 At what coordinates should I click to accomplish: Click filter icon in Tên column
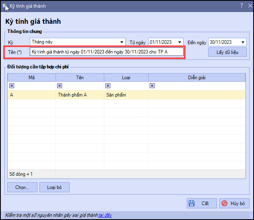coord(60,85)
